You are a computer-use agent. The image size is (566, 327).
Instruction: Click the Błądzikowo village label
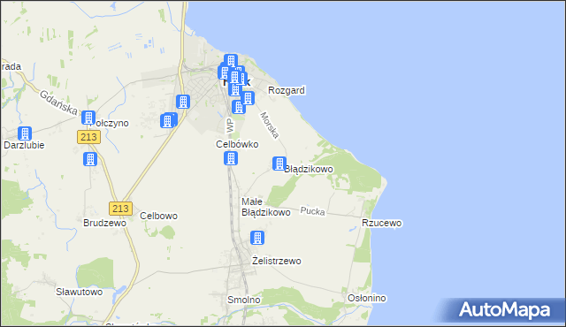click(310, 169)
